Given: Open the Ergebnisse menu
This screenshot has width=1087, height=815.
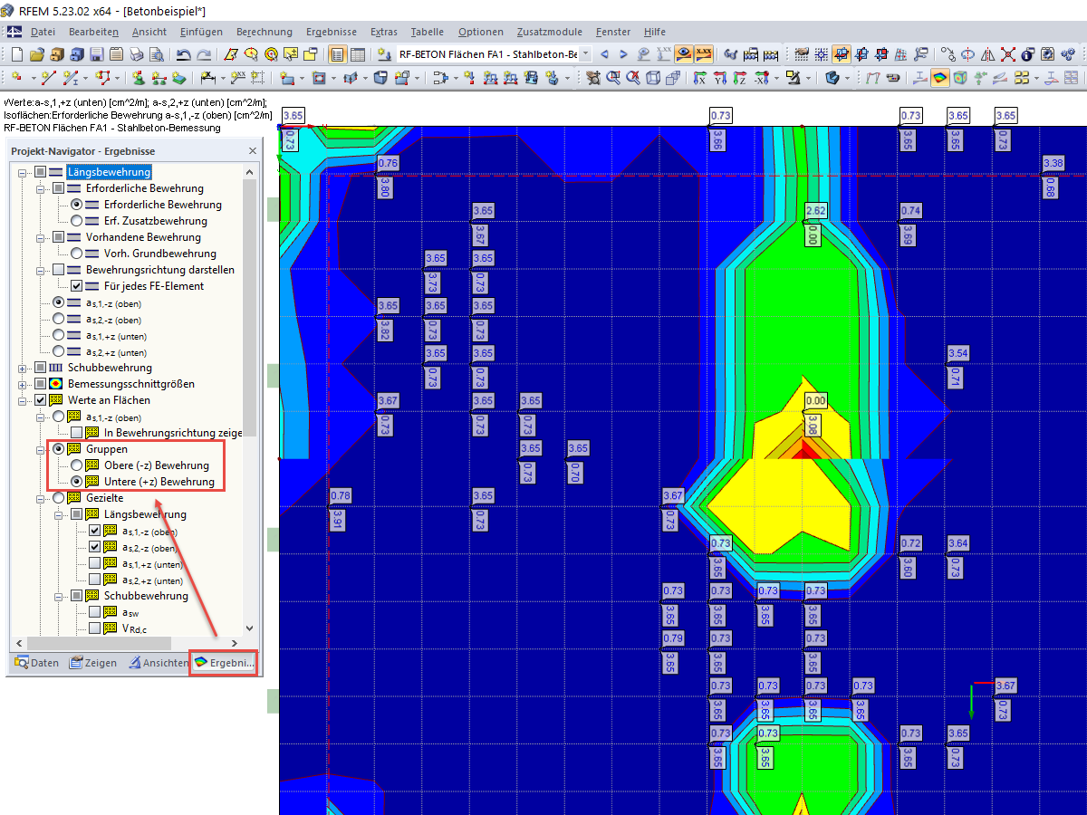Looking at the screenshot, I should [x=332, y=32].
